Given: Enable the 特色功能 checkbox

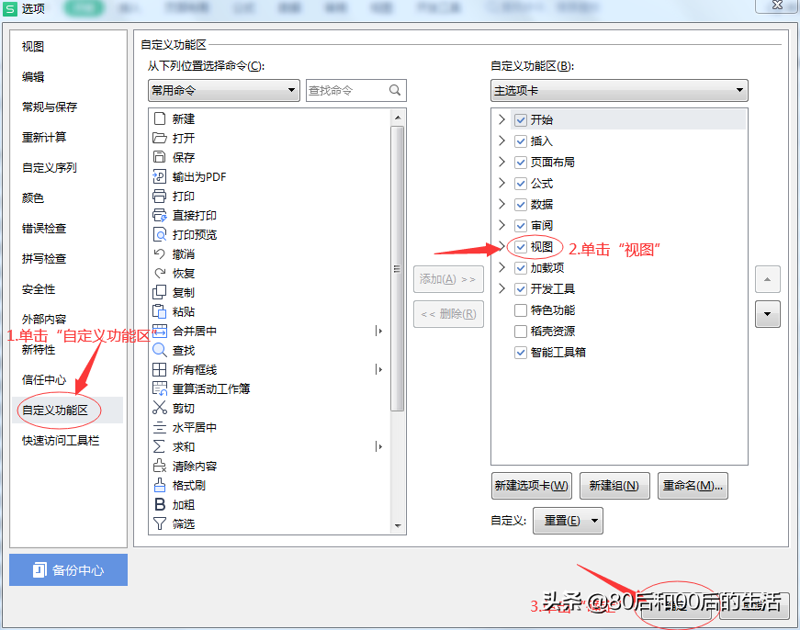Looking at the screenshot, I should 521,310.
